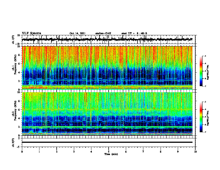
Task: Click the date "Oct. 14, 2021"
Action: [x=77, y=33]
